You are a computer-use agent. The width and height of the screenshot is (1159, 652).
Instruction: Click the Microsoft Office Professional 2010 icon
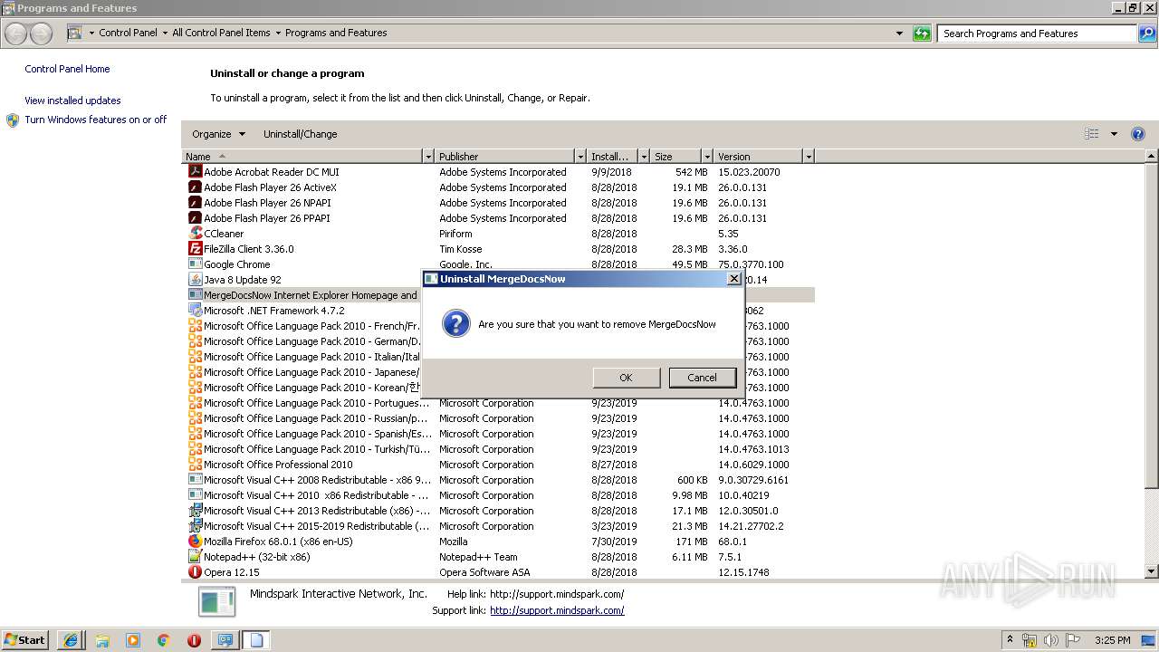click(195, 464)
